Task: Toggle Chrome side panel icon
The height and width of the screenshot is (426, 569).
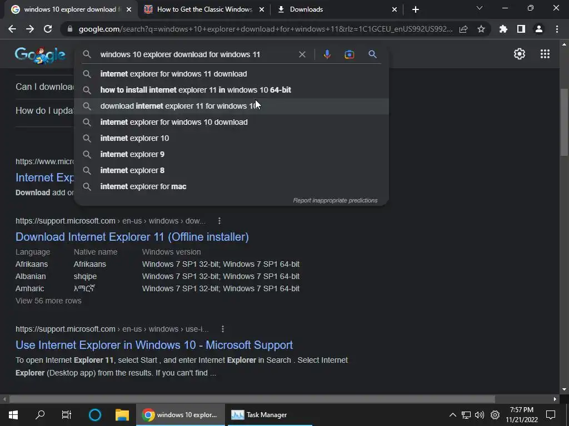Action: (521, 29)
